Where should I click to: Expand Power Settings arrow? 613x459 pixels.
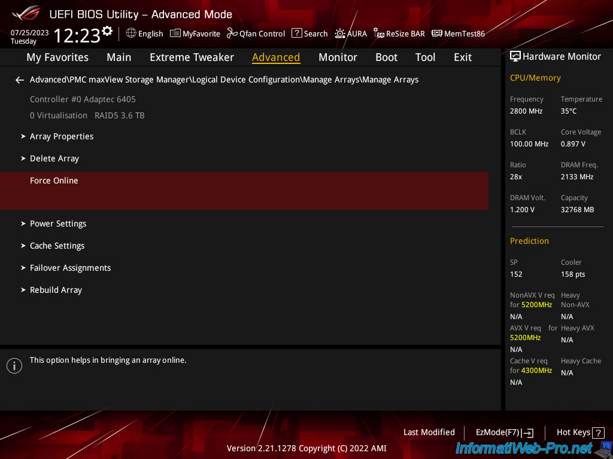pos(23,224)
